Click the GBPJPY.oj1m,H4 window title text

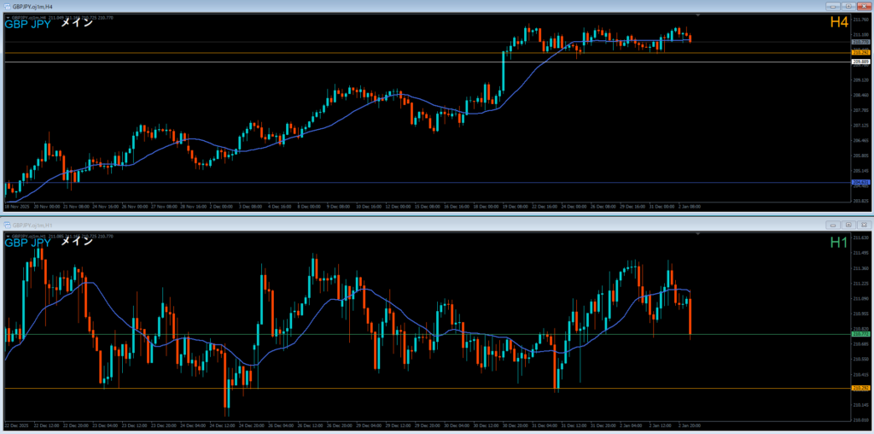click(x=34, y=6)
